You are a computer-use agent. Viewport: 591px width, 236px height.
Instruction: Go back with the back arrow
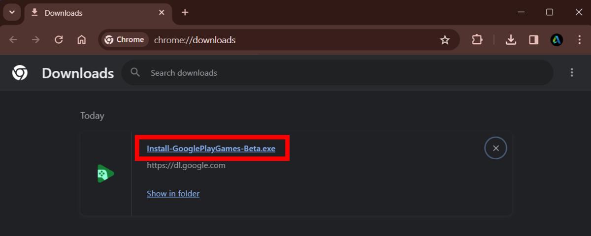click(13, 40)
